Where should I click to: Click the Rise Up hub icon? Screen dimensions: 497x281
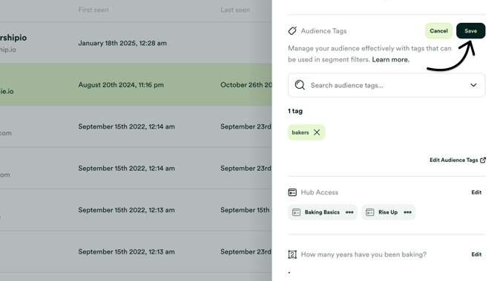(x=370, y=212)
